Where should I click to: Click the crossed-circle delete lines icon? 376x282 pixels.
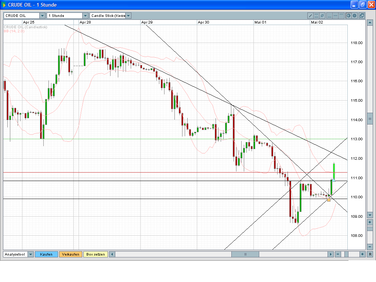point(322,15)
